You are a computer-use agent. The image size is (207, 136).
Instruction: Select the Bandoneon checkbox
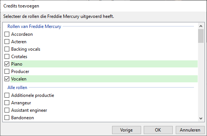(7, 117)
